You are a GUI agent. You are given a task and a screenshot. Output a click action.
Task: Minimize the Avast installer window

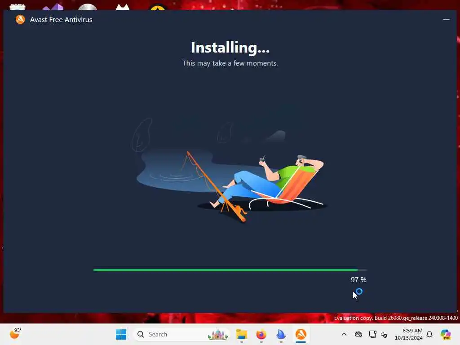[446, 19]
